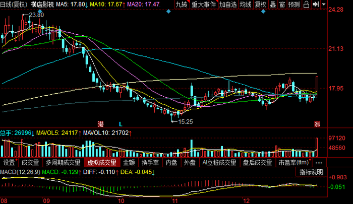
Task: Click the +0.903 MACD axis label
Action: point(337,177)
